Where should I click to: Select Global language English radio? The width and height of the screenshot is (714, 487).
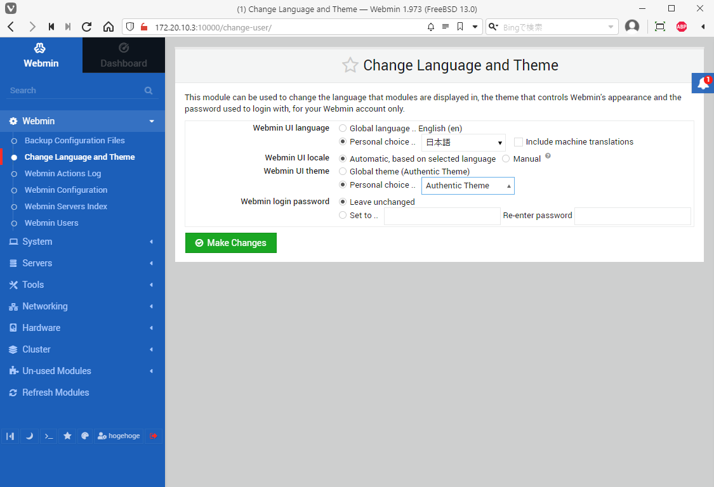(343, 128)
